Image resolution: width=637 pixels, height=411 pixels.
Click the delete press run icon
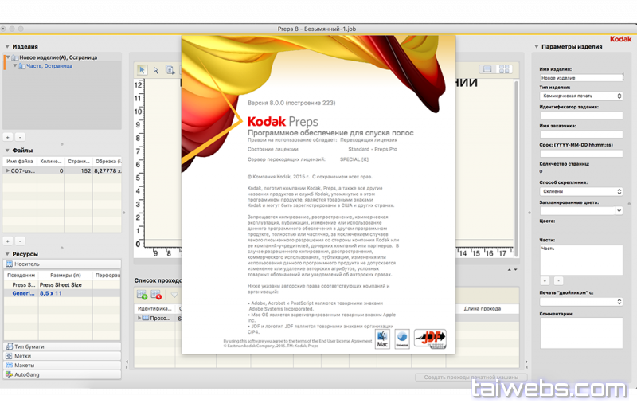156,295
